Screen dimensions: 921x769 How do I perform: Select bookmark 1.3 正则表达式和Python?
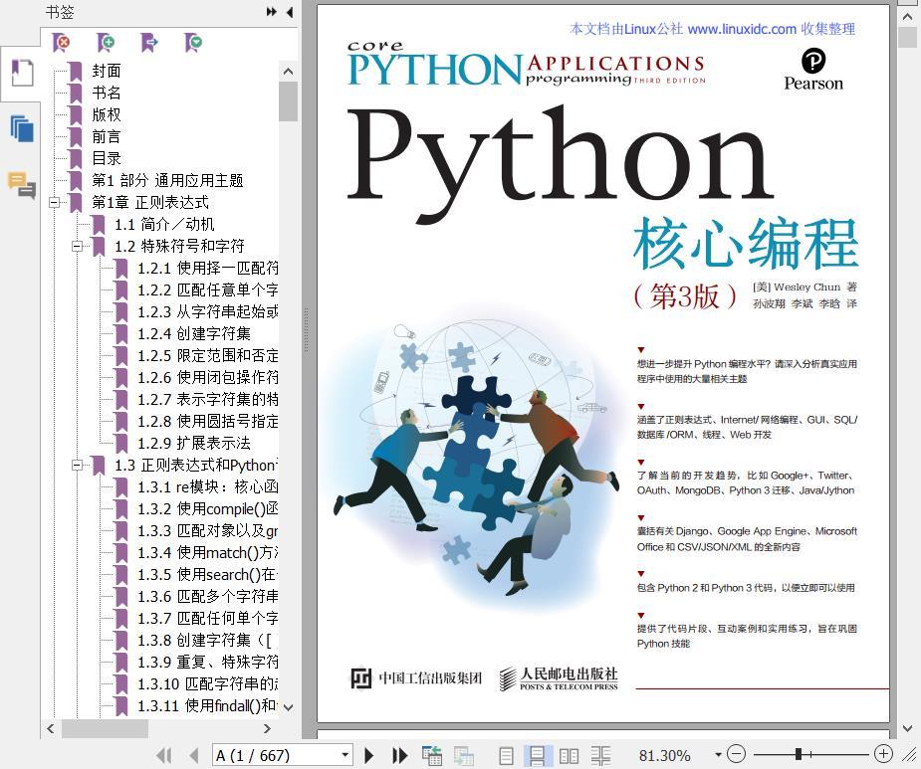(x=195, y=465)
